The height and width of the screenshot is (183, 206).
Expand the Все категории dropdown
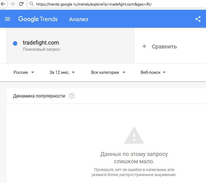click(108, 72)
